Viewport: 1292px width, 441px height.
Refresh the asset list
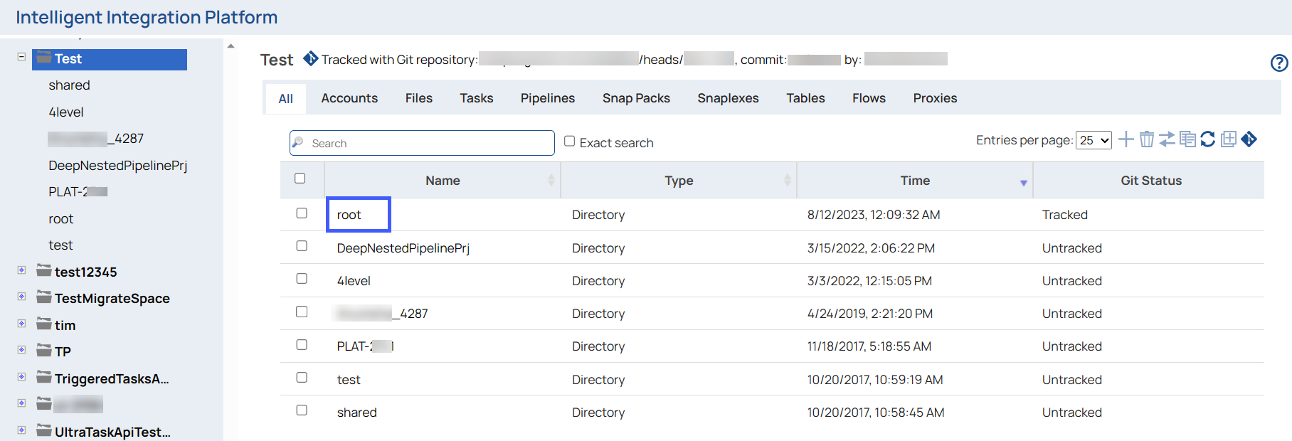point(1208,139)
